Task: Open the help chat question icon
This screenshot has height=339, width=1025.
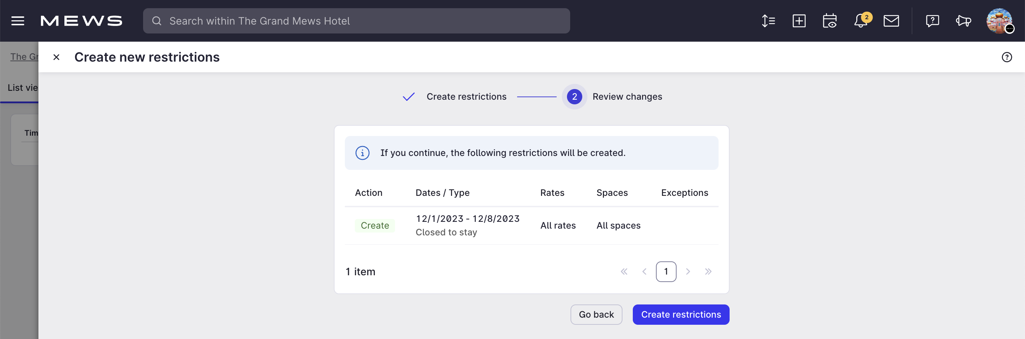Action: pyautogui.click(x=932, y=21)
